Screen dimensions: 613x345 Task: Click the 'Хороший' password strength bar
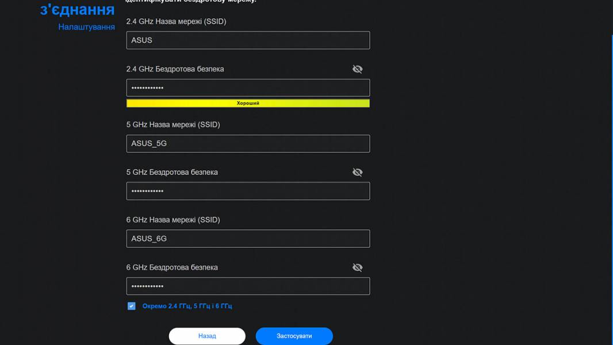point(248,103)
